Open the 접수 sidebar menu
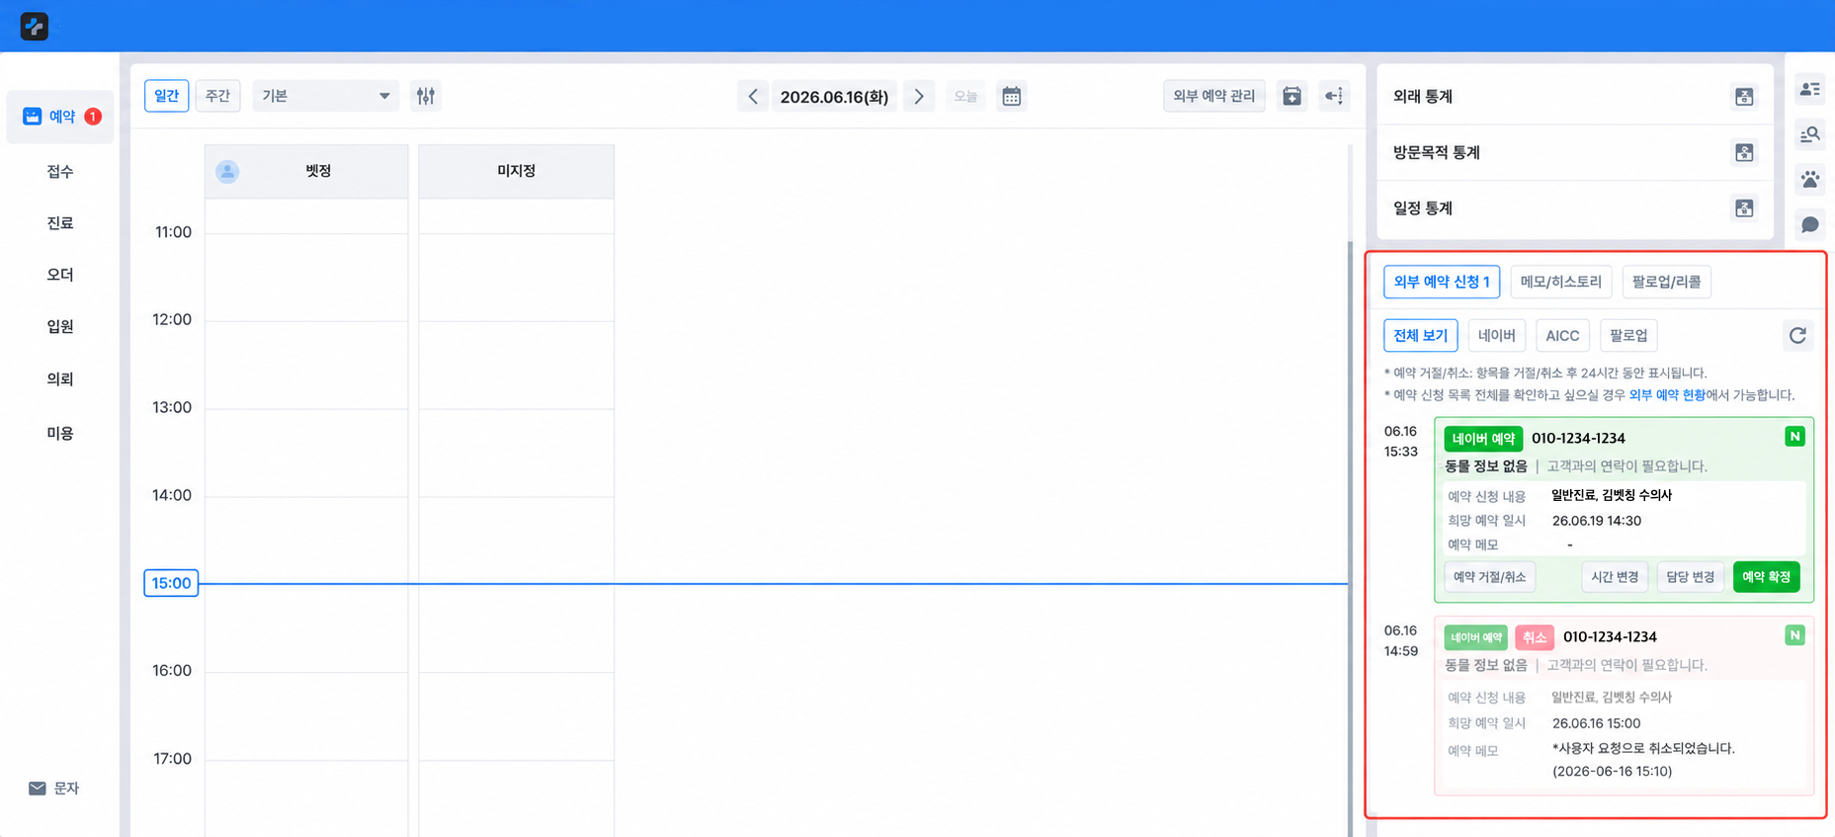Viewport: 1835px width, 837px height. [60, 172]
